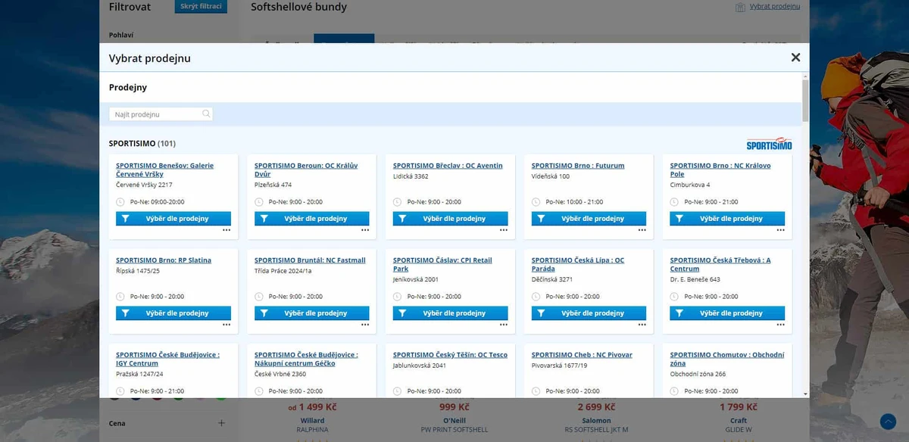Screen dimensions: 909x442
Task: Click the Benešov opening hours Po-Ne: 09:00-20:00
Action: point(158,202)
